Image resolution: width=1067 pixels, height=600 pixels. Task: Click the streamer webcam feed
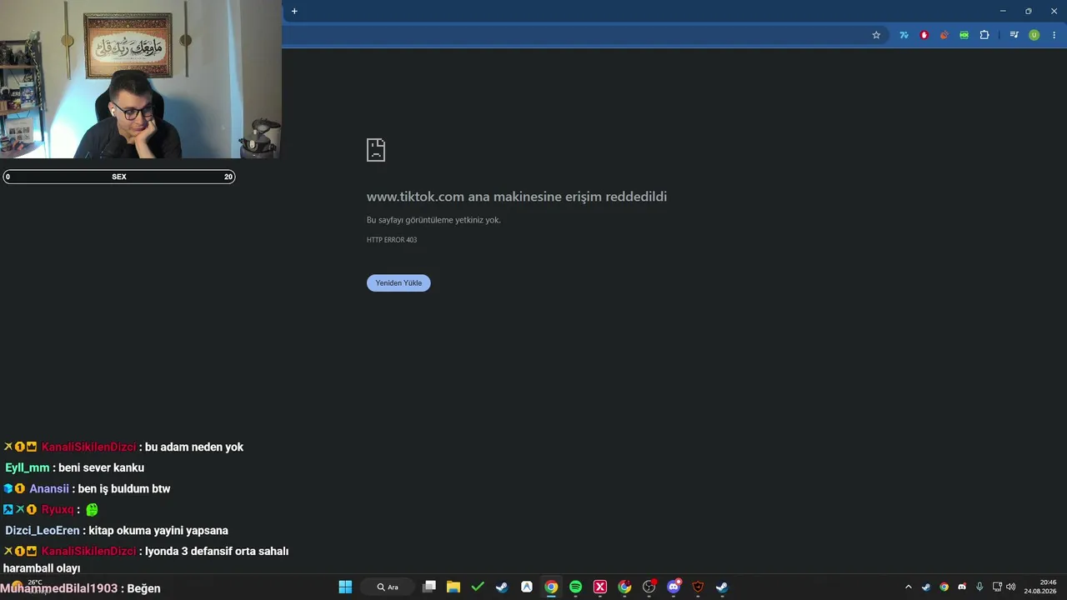point(141,79)
